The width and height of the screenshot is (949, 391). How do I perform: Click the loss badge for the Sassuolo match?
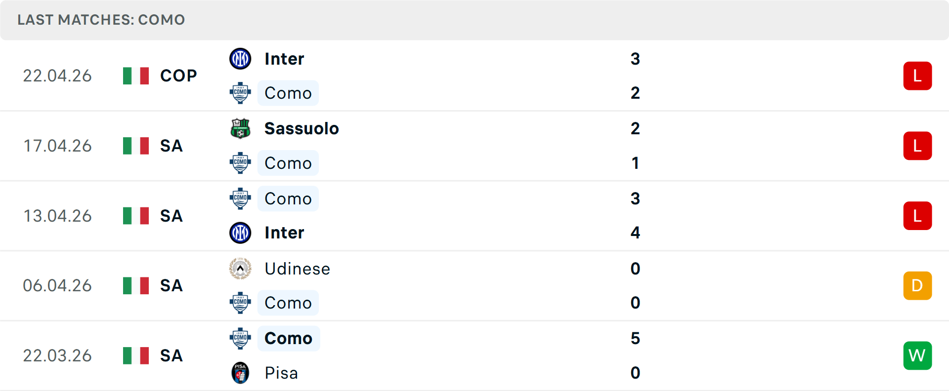click(x=917, y=146)
